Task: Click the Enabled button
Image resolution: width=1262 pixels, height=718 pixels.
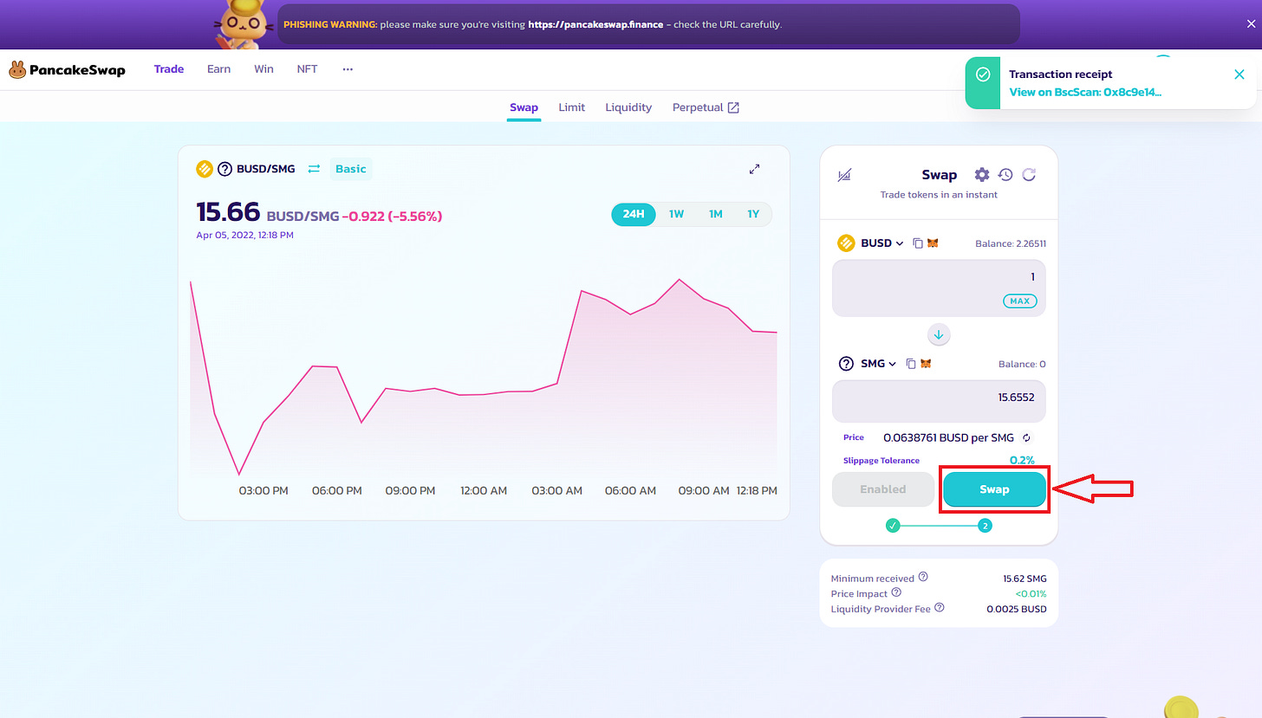Action: coord(882,489)
